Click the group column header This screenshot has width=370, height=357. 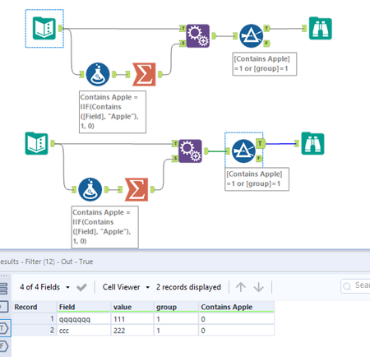[x=176, y=307]
